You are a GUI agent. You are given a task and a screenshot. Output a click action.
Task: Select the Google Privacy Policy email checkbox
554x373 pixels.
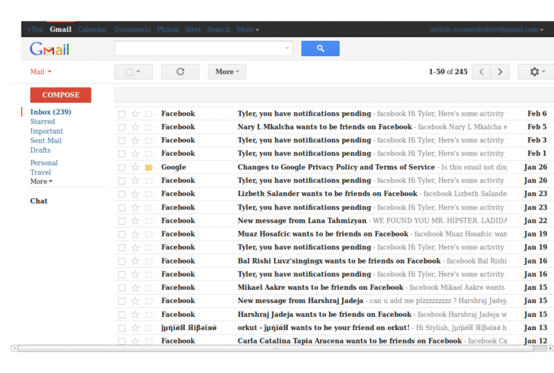122,167
